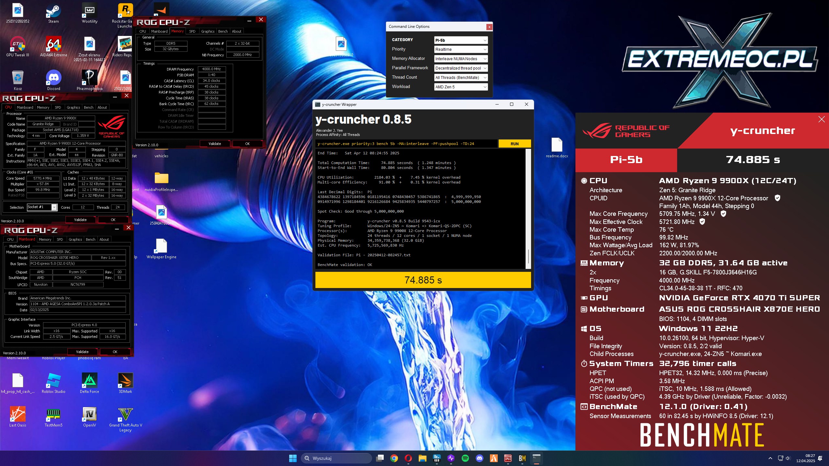Open the Discord desktop shortcut
Viewport: 829px width, 466px height.
53,81
